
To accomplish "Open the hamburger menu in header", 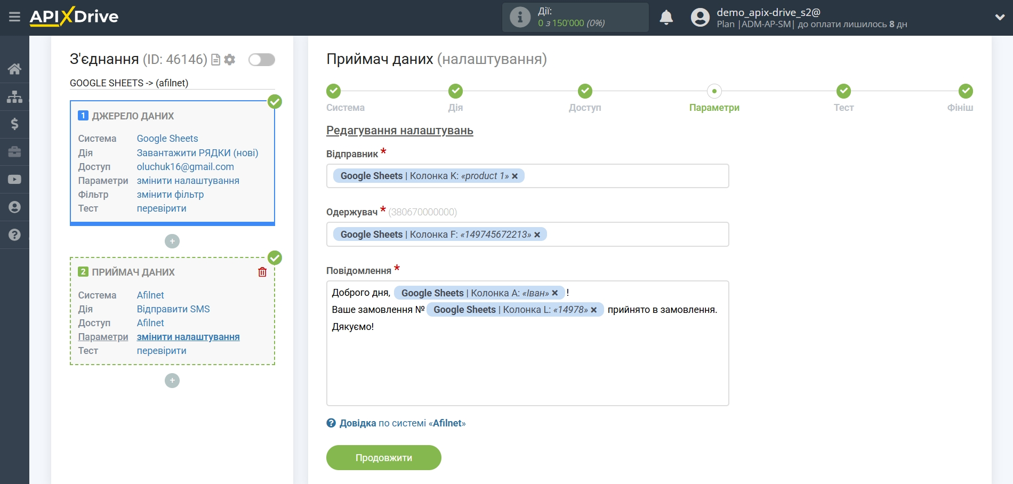I will pos(14,17).
